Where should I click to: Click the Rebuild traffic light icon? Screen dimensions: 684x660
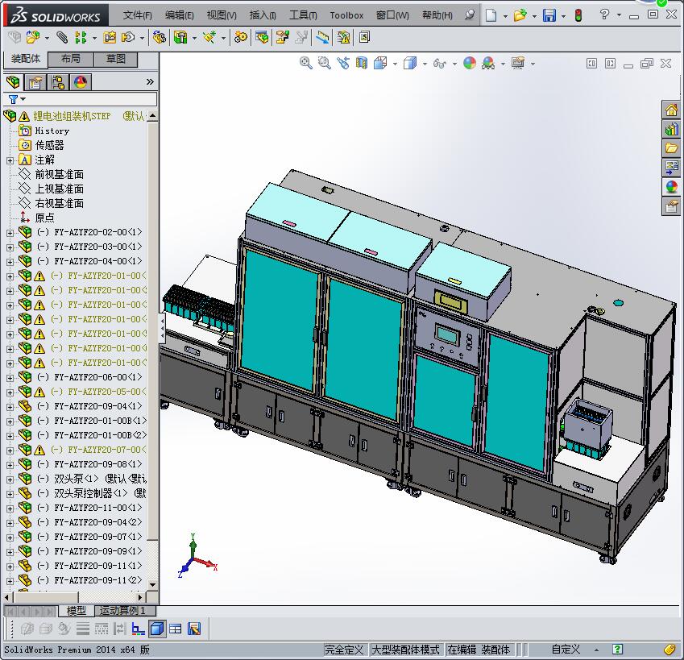578,15
